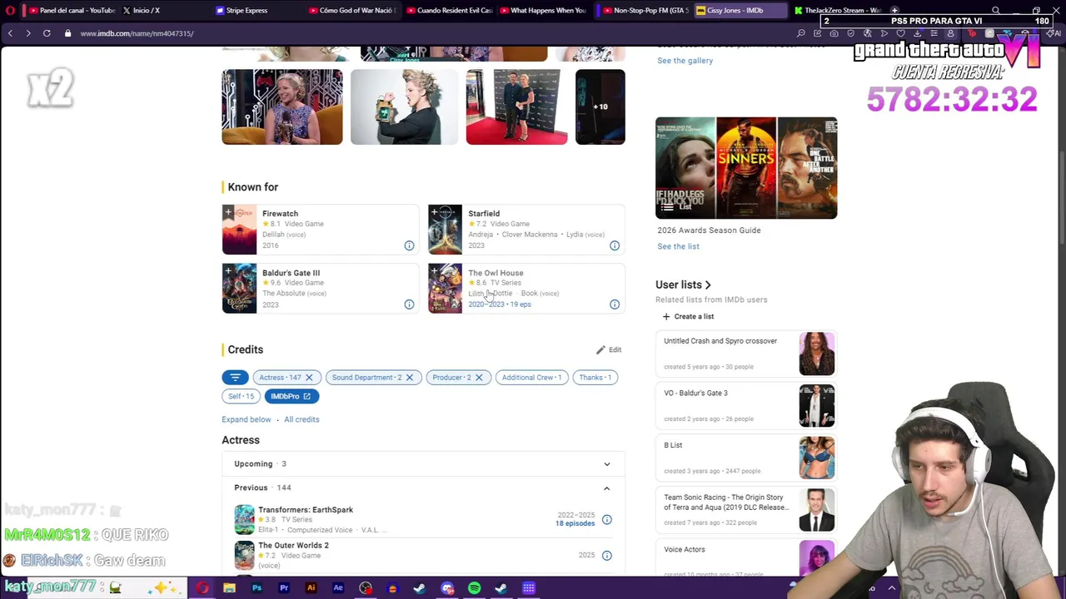The image size is (1066, 599).
Task: Open info for Baldur's Gate III
Action: [x=409, y=304]
